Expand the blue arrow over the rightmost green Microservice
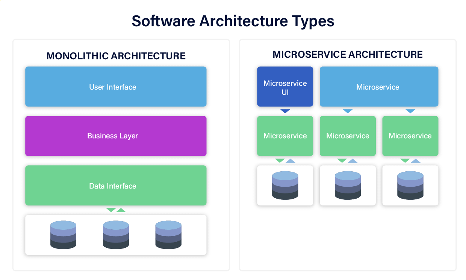 coord(410,111)
